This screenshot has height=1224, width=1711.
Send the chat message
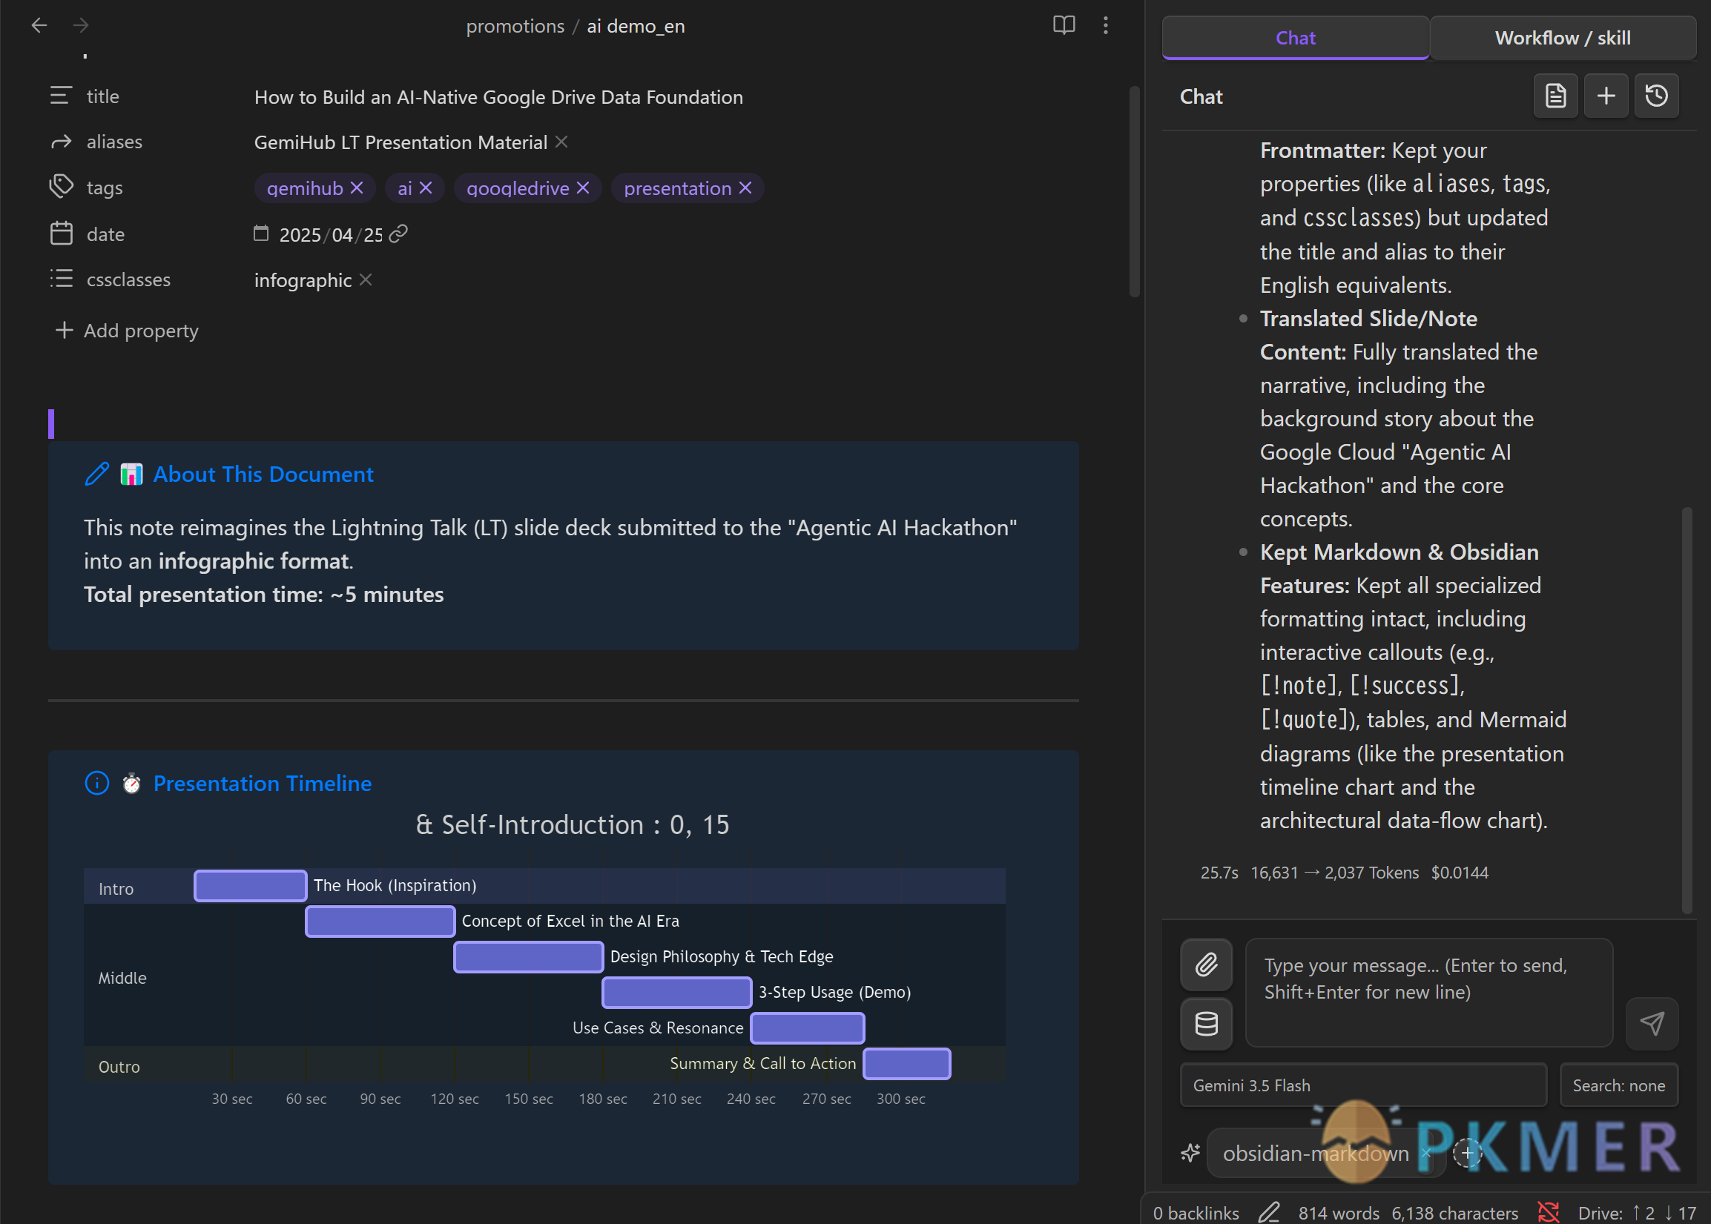click(1652, 1024)
